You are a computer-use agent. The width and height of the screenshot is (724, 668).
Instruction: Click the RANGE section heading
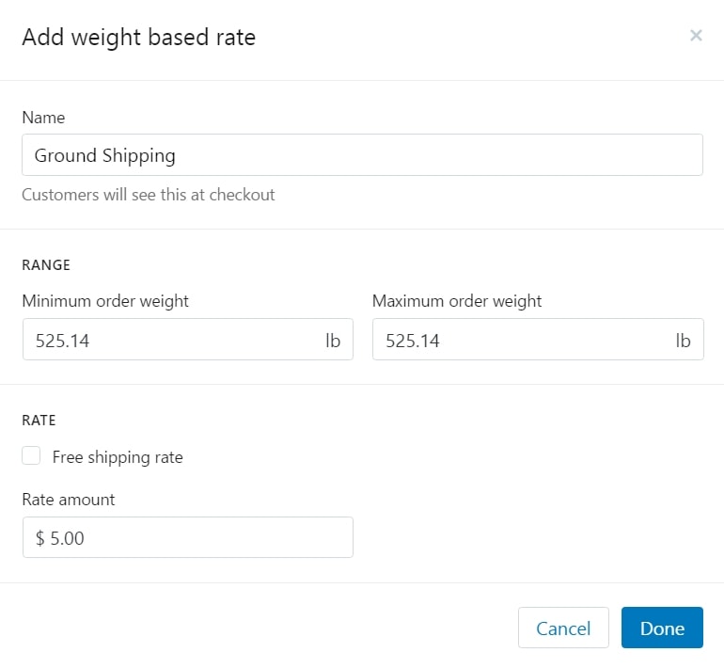click(46, 265)
